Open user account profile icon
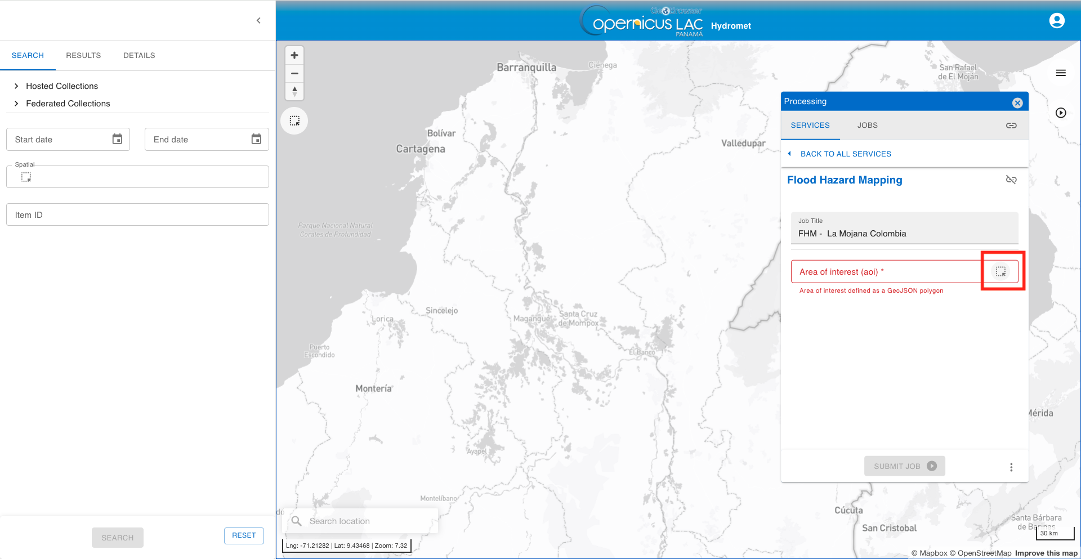This screenshot has height=559, width=1081. 1057,21
